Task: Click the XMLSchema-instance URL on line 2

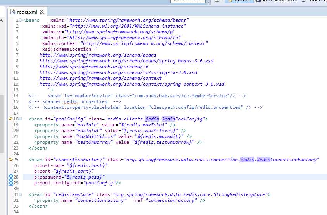Action: tap(128, 26)
